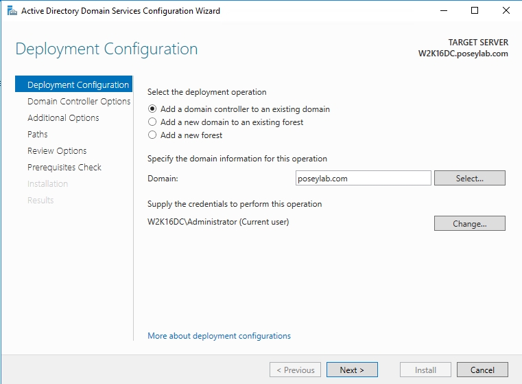Click the Domain text field

(363, 178)
